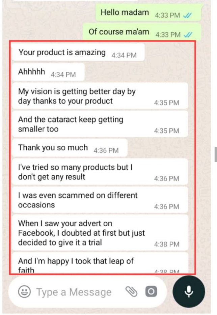The height and width of the screenshot is (315, 217).
Task: Click the read ticks on "Of course ma'am"
Action: (187, 34)
